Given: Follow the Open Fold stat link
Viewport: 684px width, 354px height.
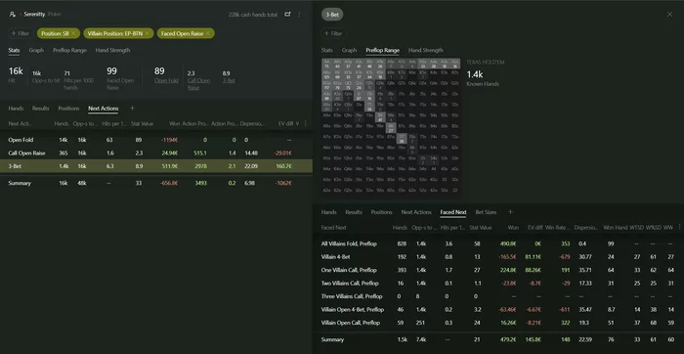Looking at the screenshot, I should tap(166, 81).
